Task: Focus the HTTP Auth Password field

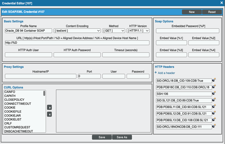Action: [77, 55]
